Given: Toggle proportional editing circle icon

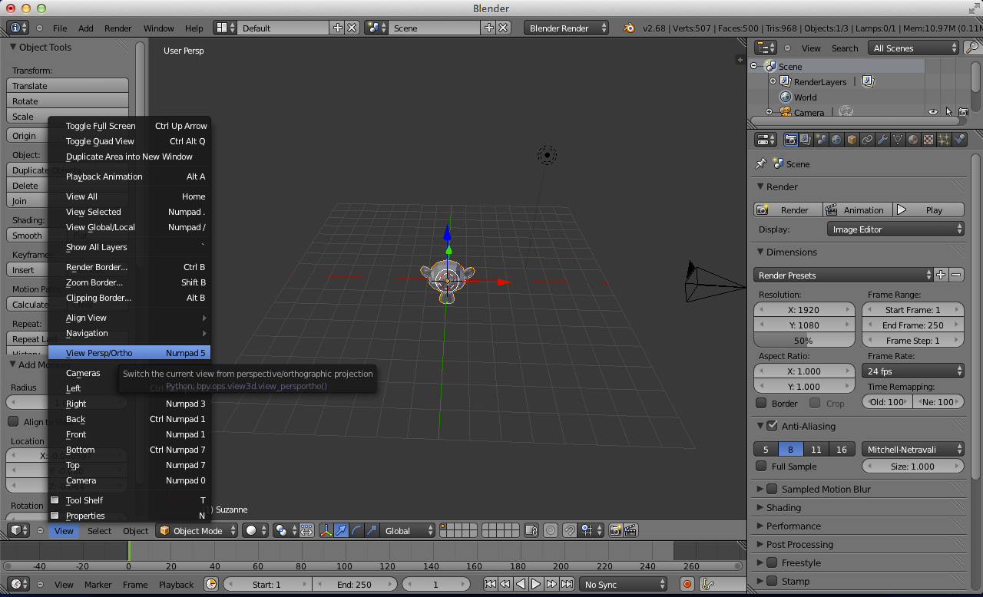Looking at the screenshot, I should click(x=551, y=530).
